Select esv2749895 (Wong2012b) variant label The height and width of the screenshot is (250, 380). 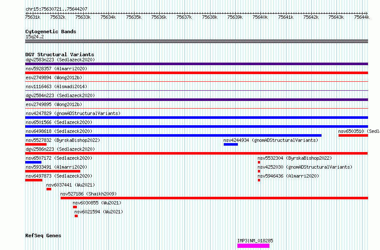[x=54, y=104]
